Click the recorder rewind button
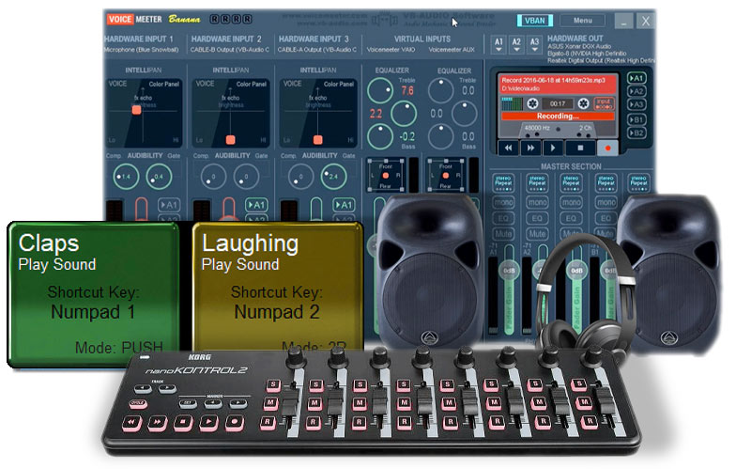736x469 pixels. (x=509, y=149)
